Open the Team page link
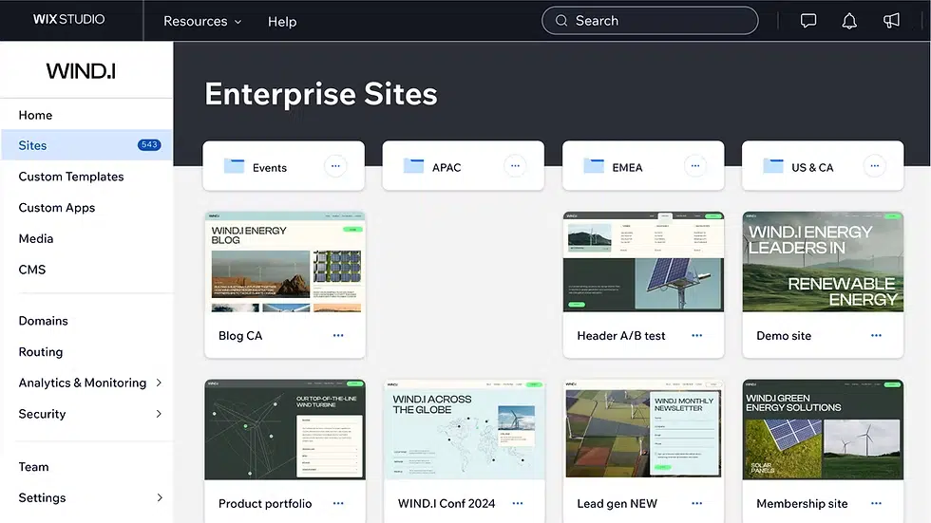Viewport: 931px width, 523px height. [34, 467]
